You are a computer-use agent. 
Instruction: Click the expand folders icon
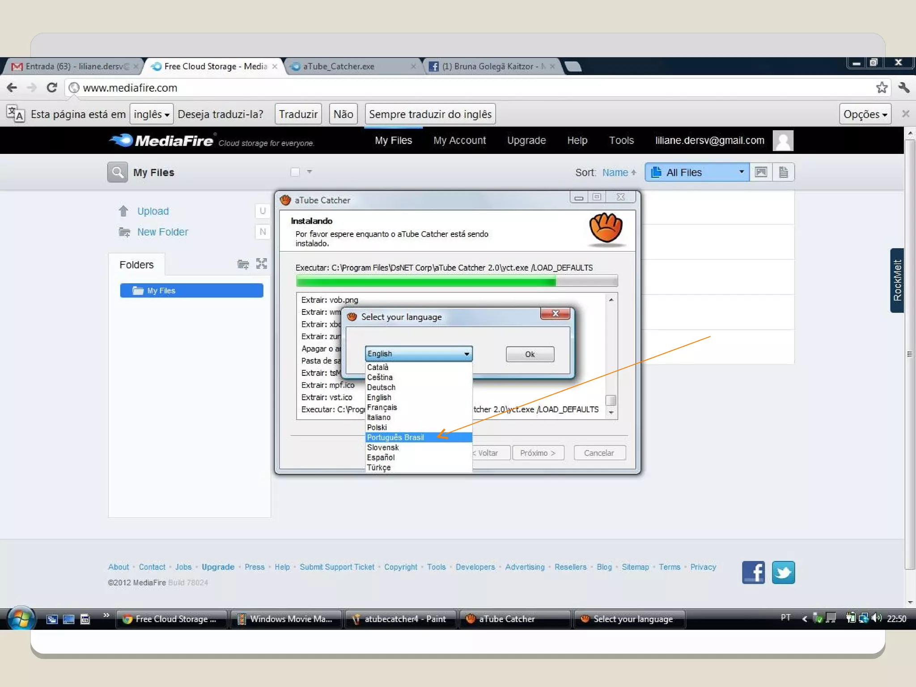coord(262,264)
